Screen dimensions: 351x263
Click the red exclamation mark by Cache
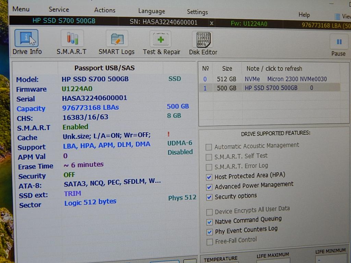(169, 134)
